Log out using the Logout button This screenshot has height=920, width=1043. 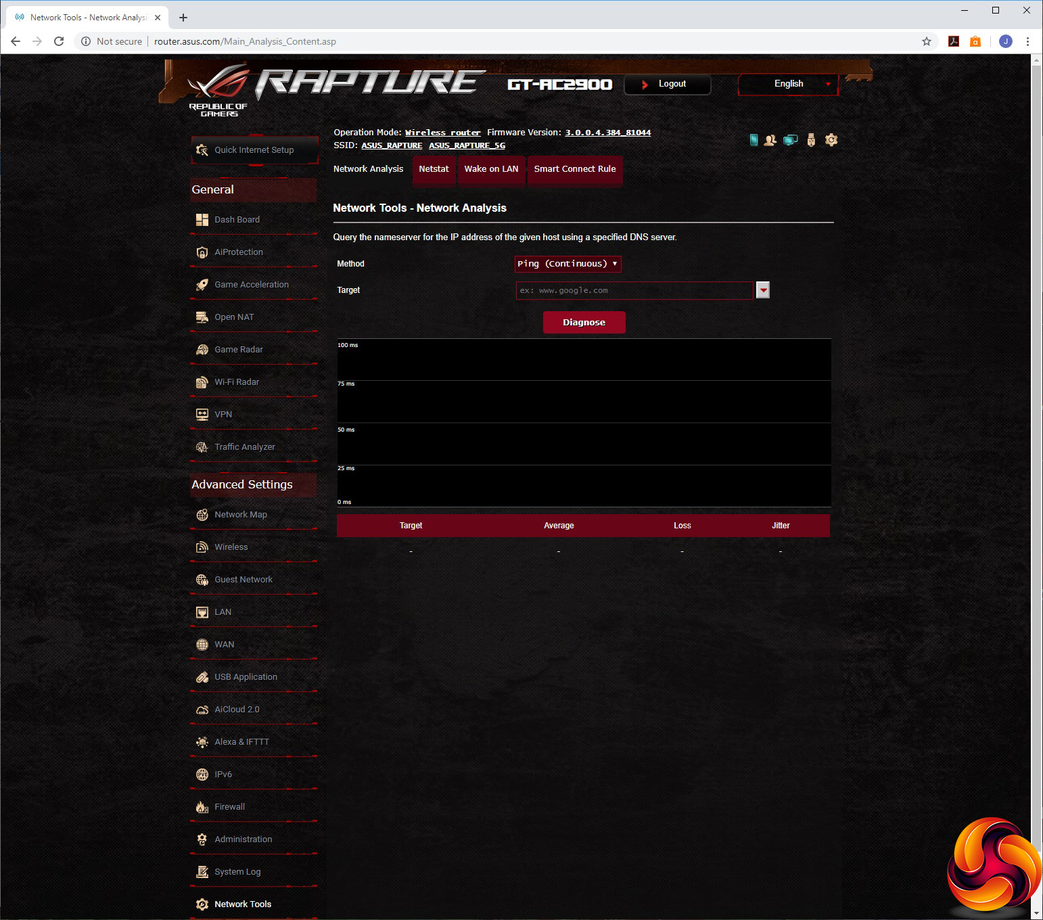pos(667,84)
